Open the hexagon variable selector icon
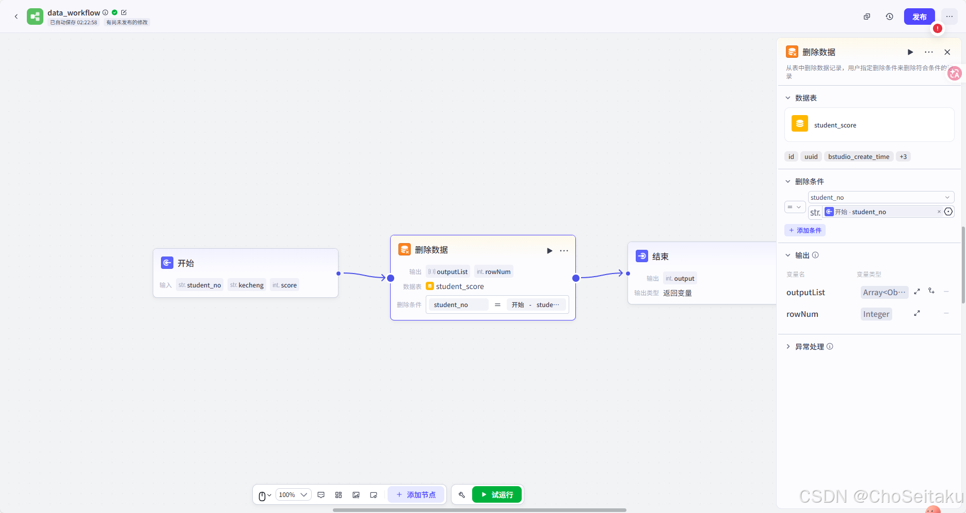966x513 pixels. tap(948, 212)
